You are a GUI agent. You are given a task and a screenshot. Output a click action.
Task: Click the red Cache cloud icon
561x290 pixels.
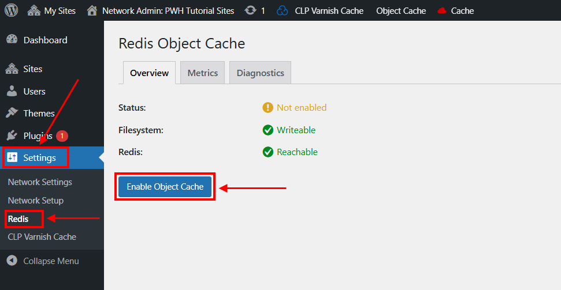click(x=442, y=11)
